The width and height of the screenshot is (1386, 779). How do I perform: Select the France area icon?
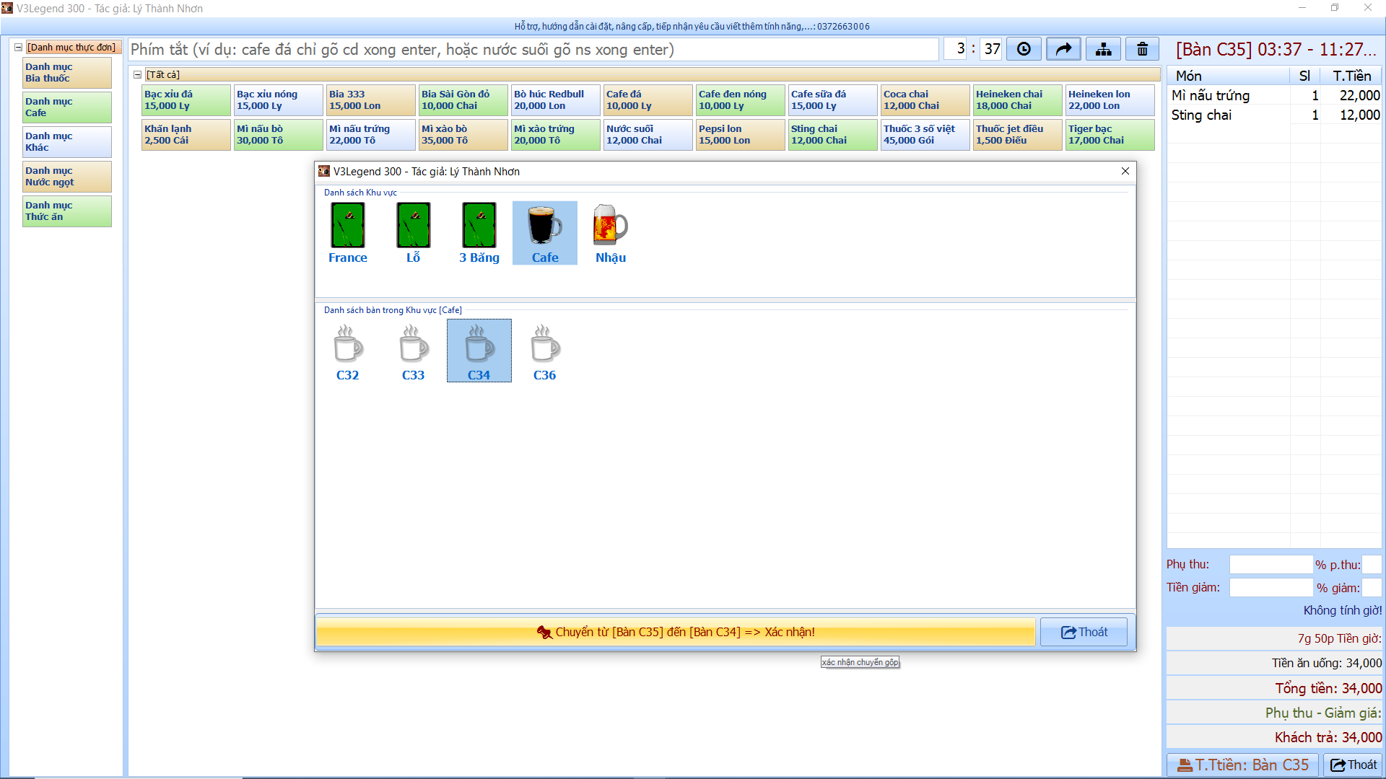(x=348, y=233)
